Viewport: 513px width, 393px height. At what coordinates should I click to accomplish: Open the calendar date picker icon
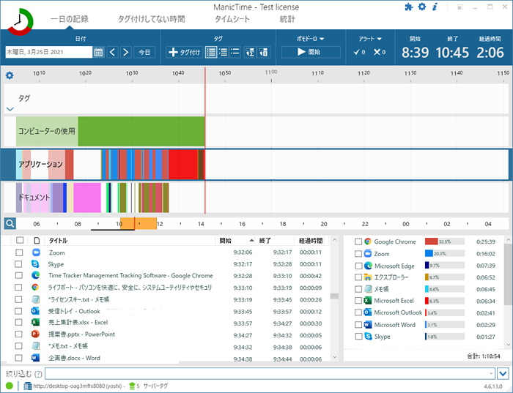coord(98,52)
